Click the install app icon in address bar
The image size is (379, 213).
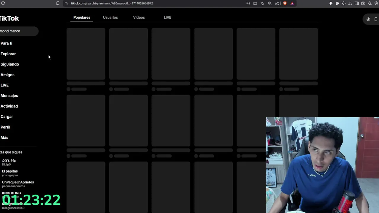click(x=255, y=3)
